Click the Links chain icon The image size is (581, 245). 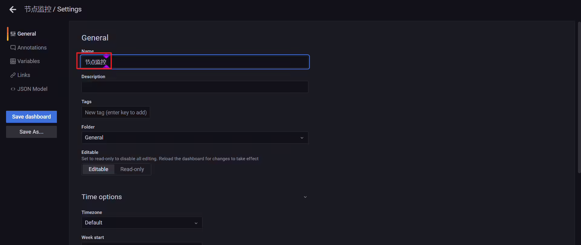13,75
